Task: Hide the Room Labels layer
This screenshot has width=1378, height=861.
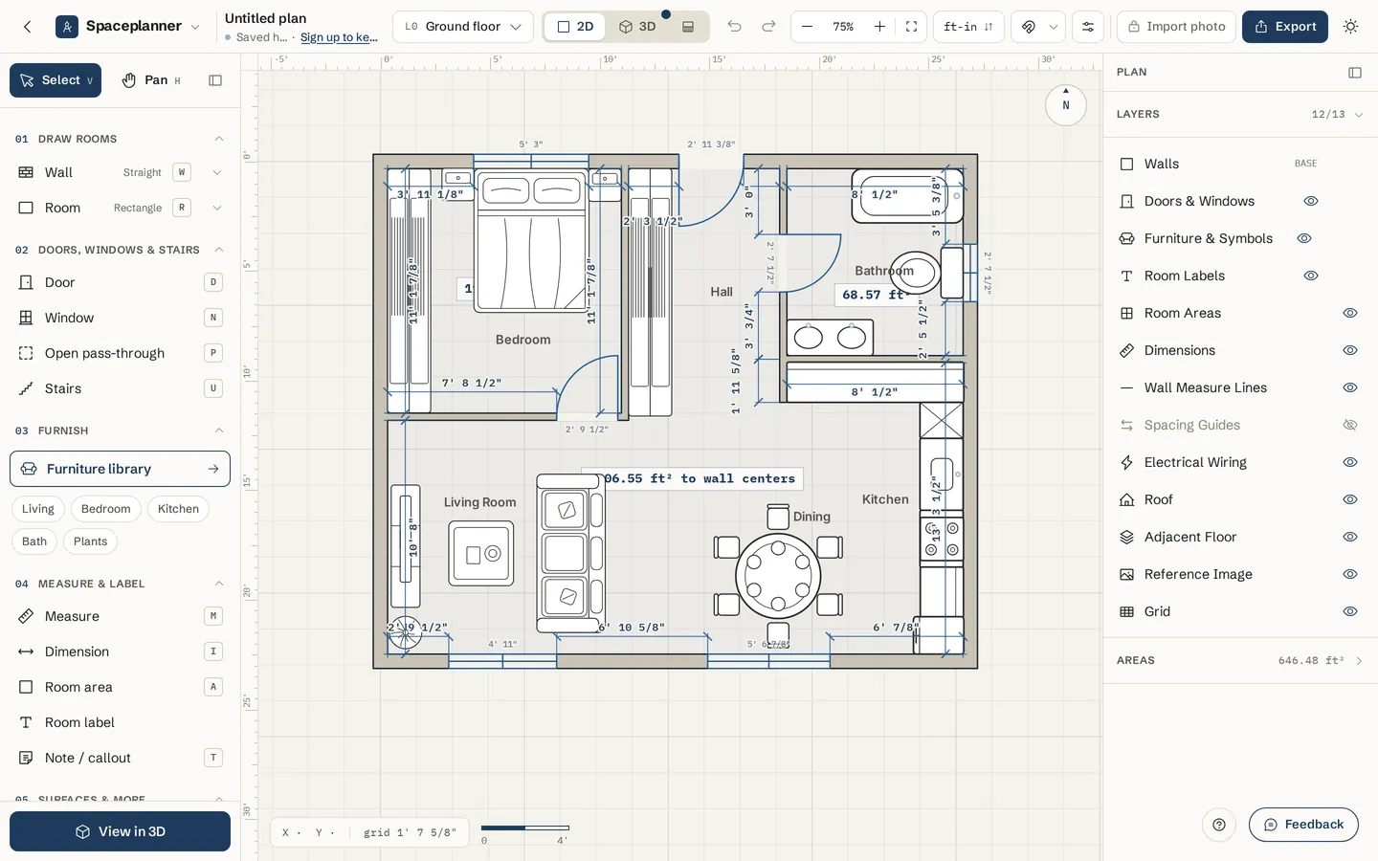Action: (x=1311, y=276)
